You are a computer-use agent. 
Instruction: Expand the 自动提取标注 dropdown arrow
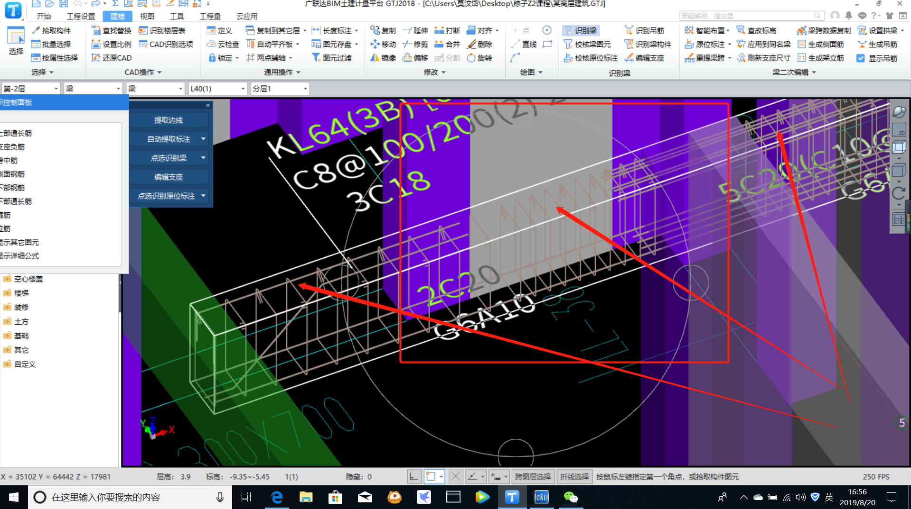pos(203,139)
